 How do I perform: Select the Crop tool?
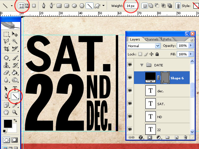coord(6,49)
